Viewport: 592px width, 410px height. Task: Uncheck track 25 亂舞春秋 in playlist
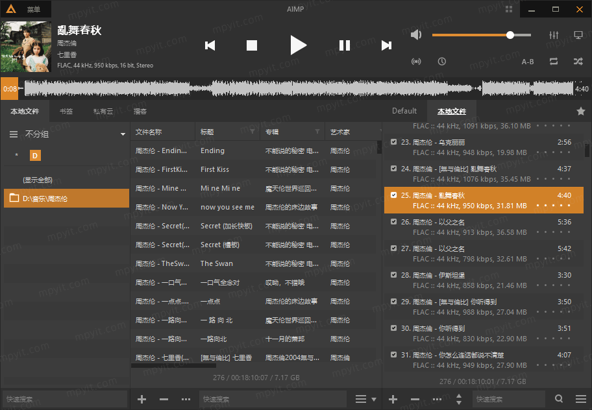point(394,195)
